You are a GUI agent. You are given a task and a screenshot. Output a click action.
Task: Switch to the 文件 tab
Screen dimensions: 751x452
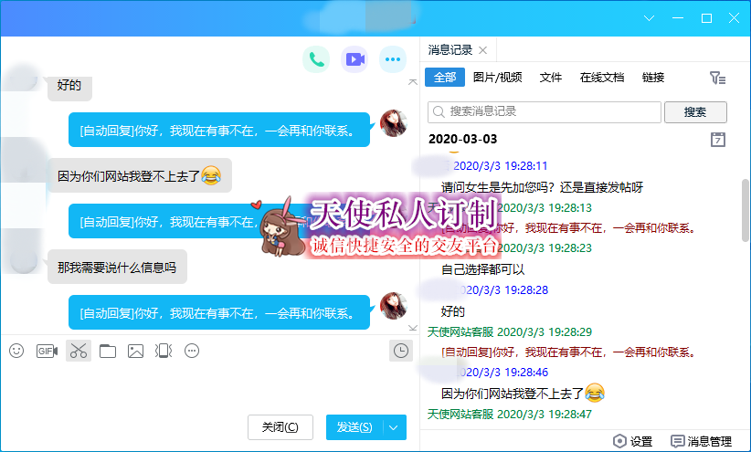551,78
